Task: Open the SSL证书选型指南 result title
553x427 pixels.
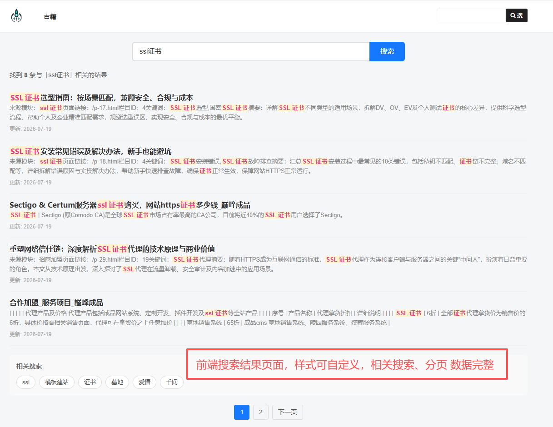Action: [x=101, y=98]
